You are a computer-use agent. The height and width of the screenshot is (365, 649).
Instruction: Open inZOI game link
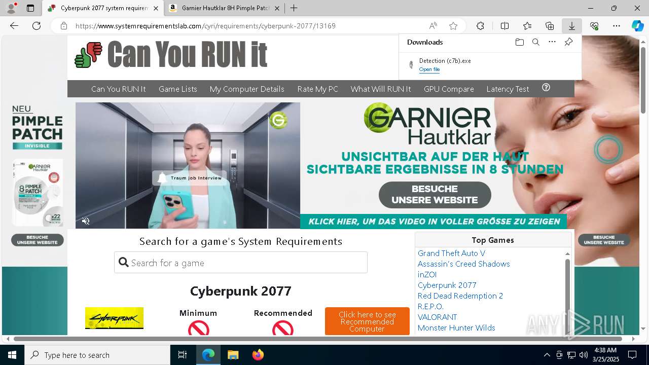click(427, 274)
